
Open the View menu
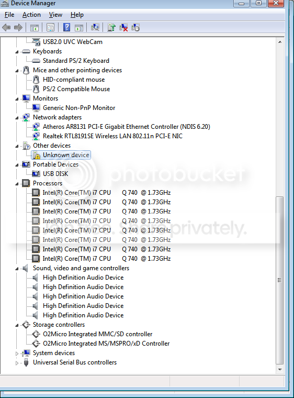[x=55, y=15]
